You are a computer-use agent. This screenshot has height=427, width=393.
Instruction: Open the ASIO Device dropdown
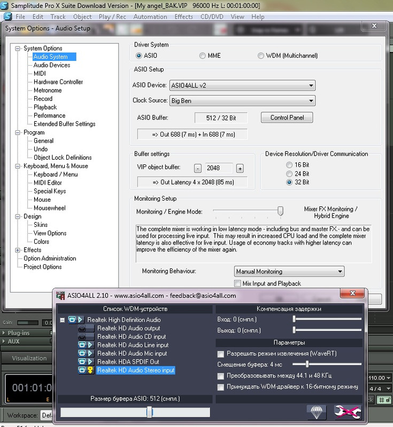242,85
